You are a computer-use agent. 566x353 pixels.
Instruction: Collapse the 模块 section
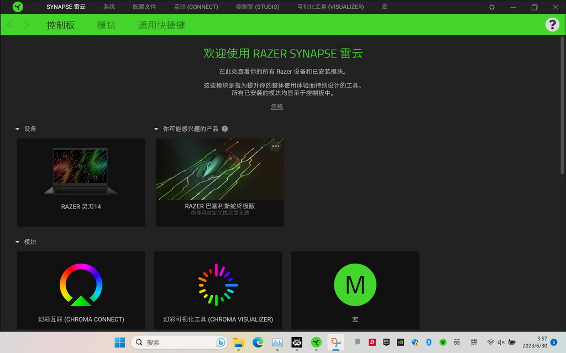click(x=17, y=242)
